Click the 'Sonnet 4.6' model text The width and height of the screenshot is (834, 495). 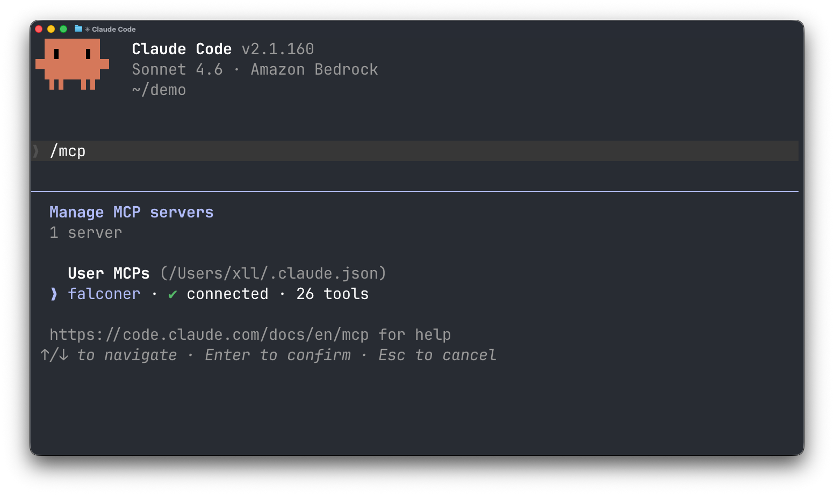click(x=177, y=70)
